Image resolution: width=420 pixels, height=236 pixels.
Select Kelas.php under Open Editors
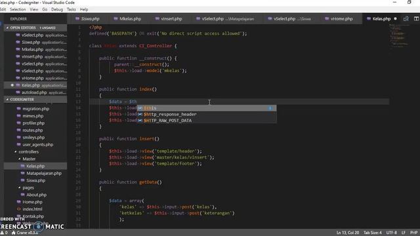(x=35, y=85)
